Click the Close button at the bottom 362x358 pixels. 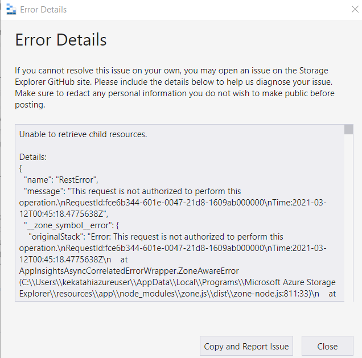(x=327, y=346)
